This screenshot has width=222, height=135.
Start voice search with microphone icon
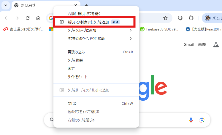pos(191,120)
